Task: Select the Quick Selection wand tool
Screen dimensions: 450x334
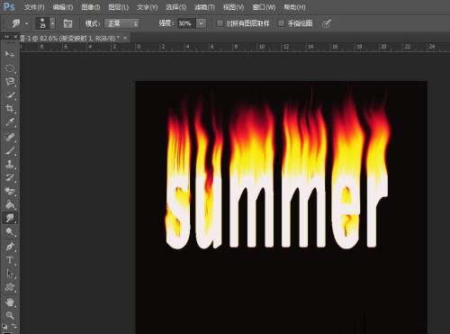Action: coord(10,95)
